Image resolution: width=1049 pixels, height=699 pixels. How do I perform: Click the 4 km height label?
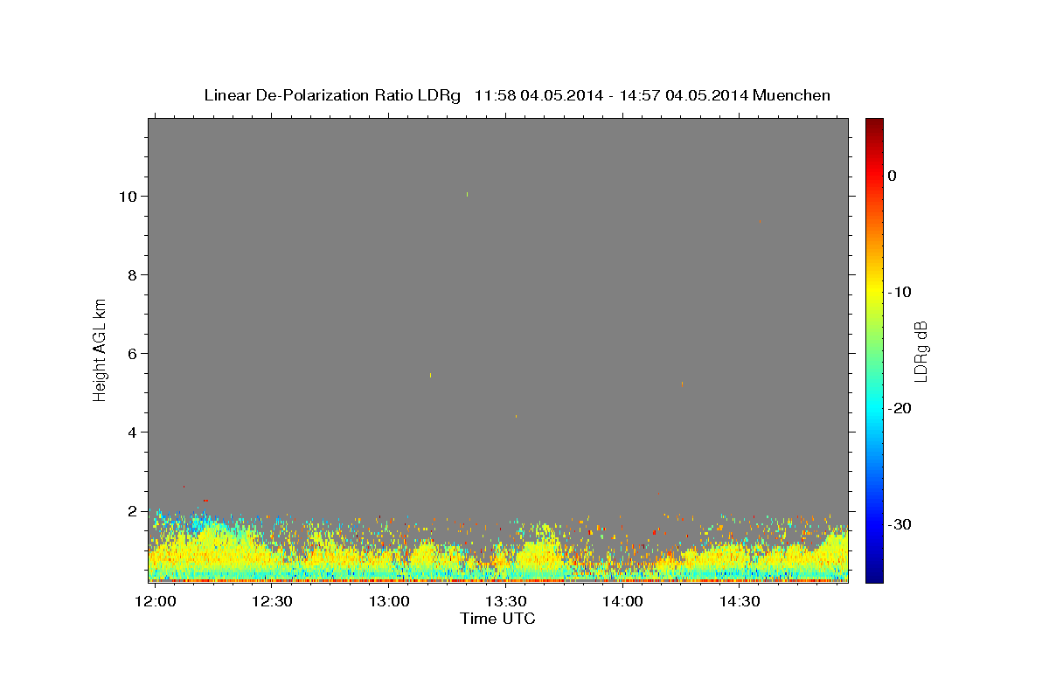pyautogui.click(x=131, y=432)
